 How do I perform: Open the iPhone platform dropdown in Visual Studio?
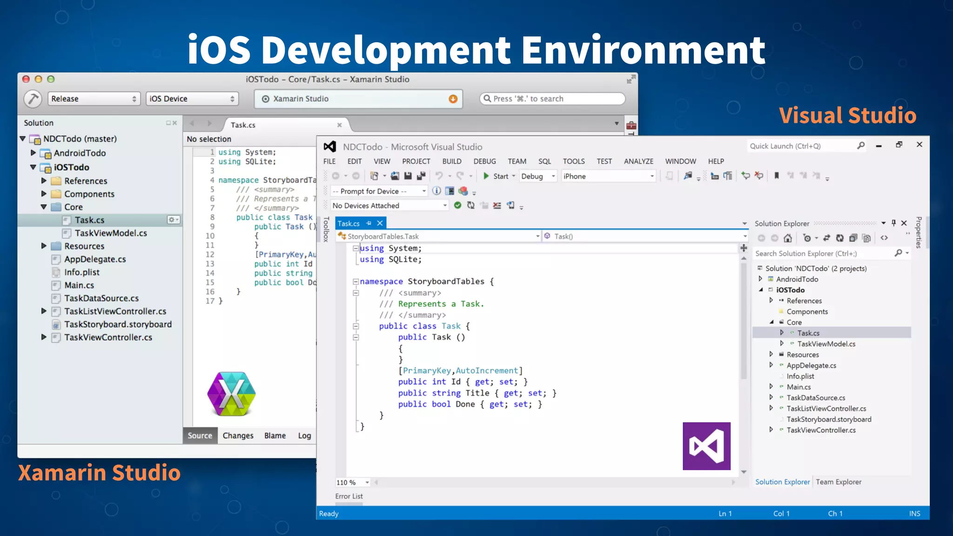pyautogui.click(x=609, y=176)
